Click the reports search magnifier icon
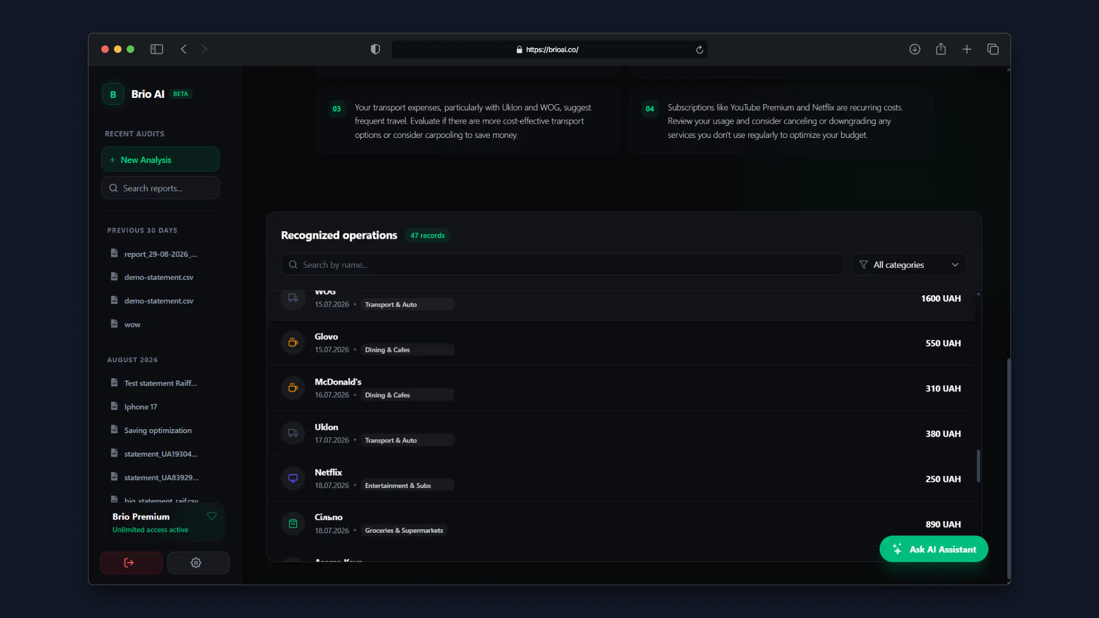Viewport: 1099px width, 618px height. click(x=113, y=188)
